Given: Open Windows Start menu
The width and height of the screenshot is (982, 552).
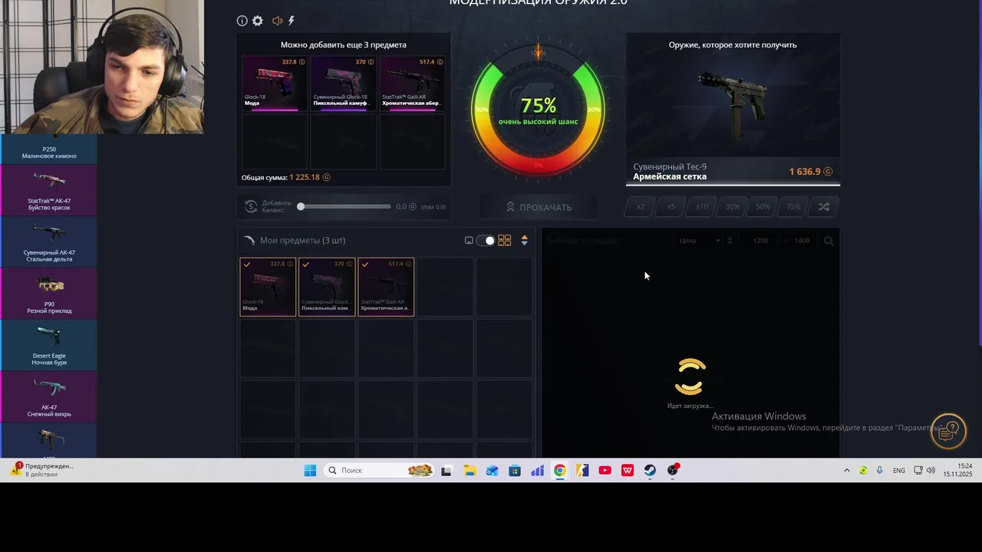Looking at the screenshot, I should (x=310, y=471).
